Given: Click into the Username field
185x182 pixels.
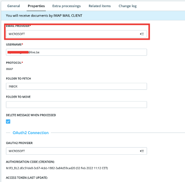Looking at the screenshot, I should [76, 52].
